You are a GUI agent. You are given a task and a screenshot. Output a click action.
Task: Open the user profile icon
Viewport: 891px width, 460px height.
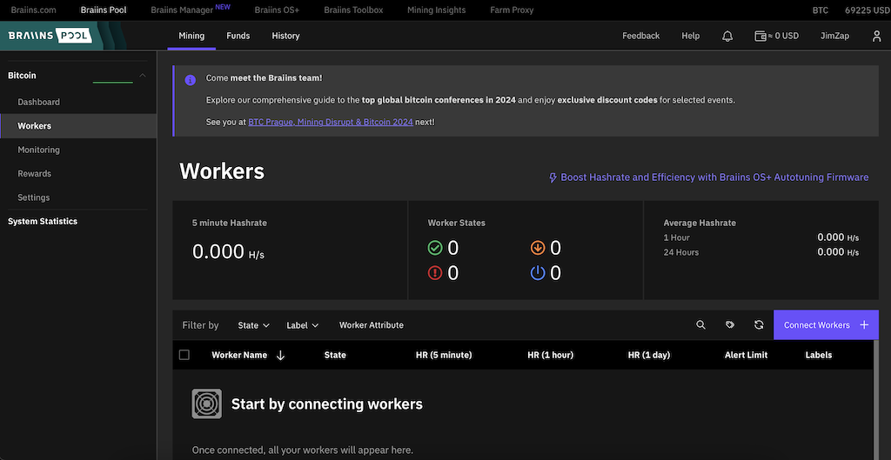coord(876,37)
